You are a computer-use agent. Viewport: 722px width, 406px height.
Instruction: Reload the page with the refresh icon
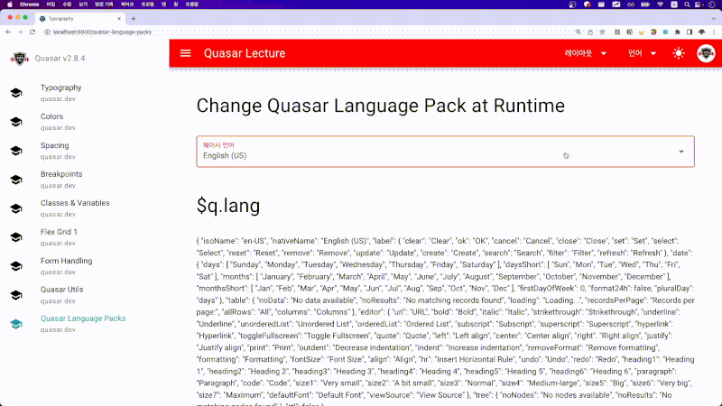[32, 32]
